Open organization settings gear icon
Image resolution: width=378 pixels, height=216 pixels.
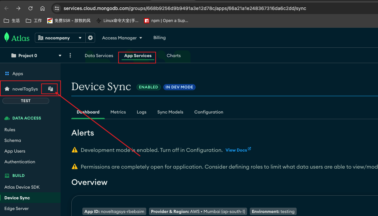90,38
